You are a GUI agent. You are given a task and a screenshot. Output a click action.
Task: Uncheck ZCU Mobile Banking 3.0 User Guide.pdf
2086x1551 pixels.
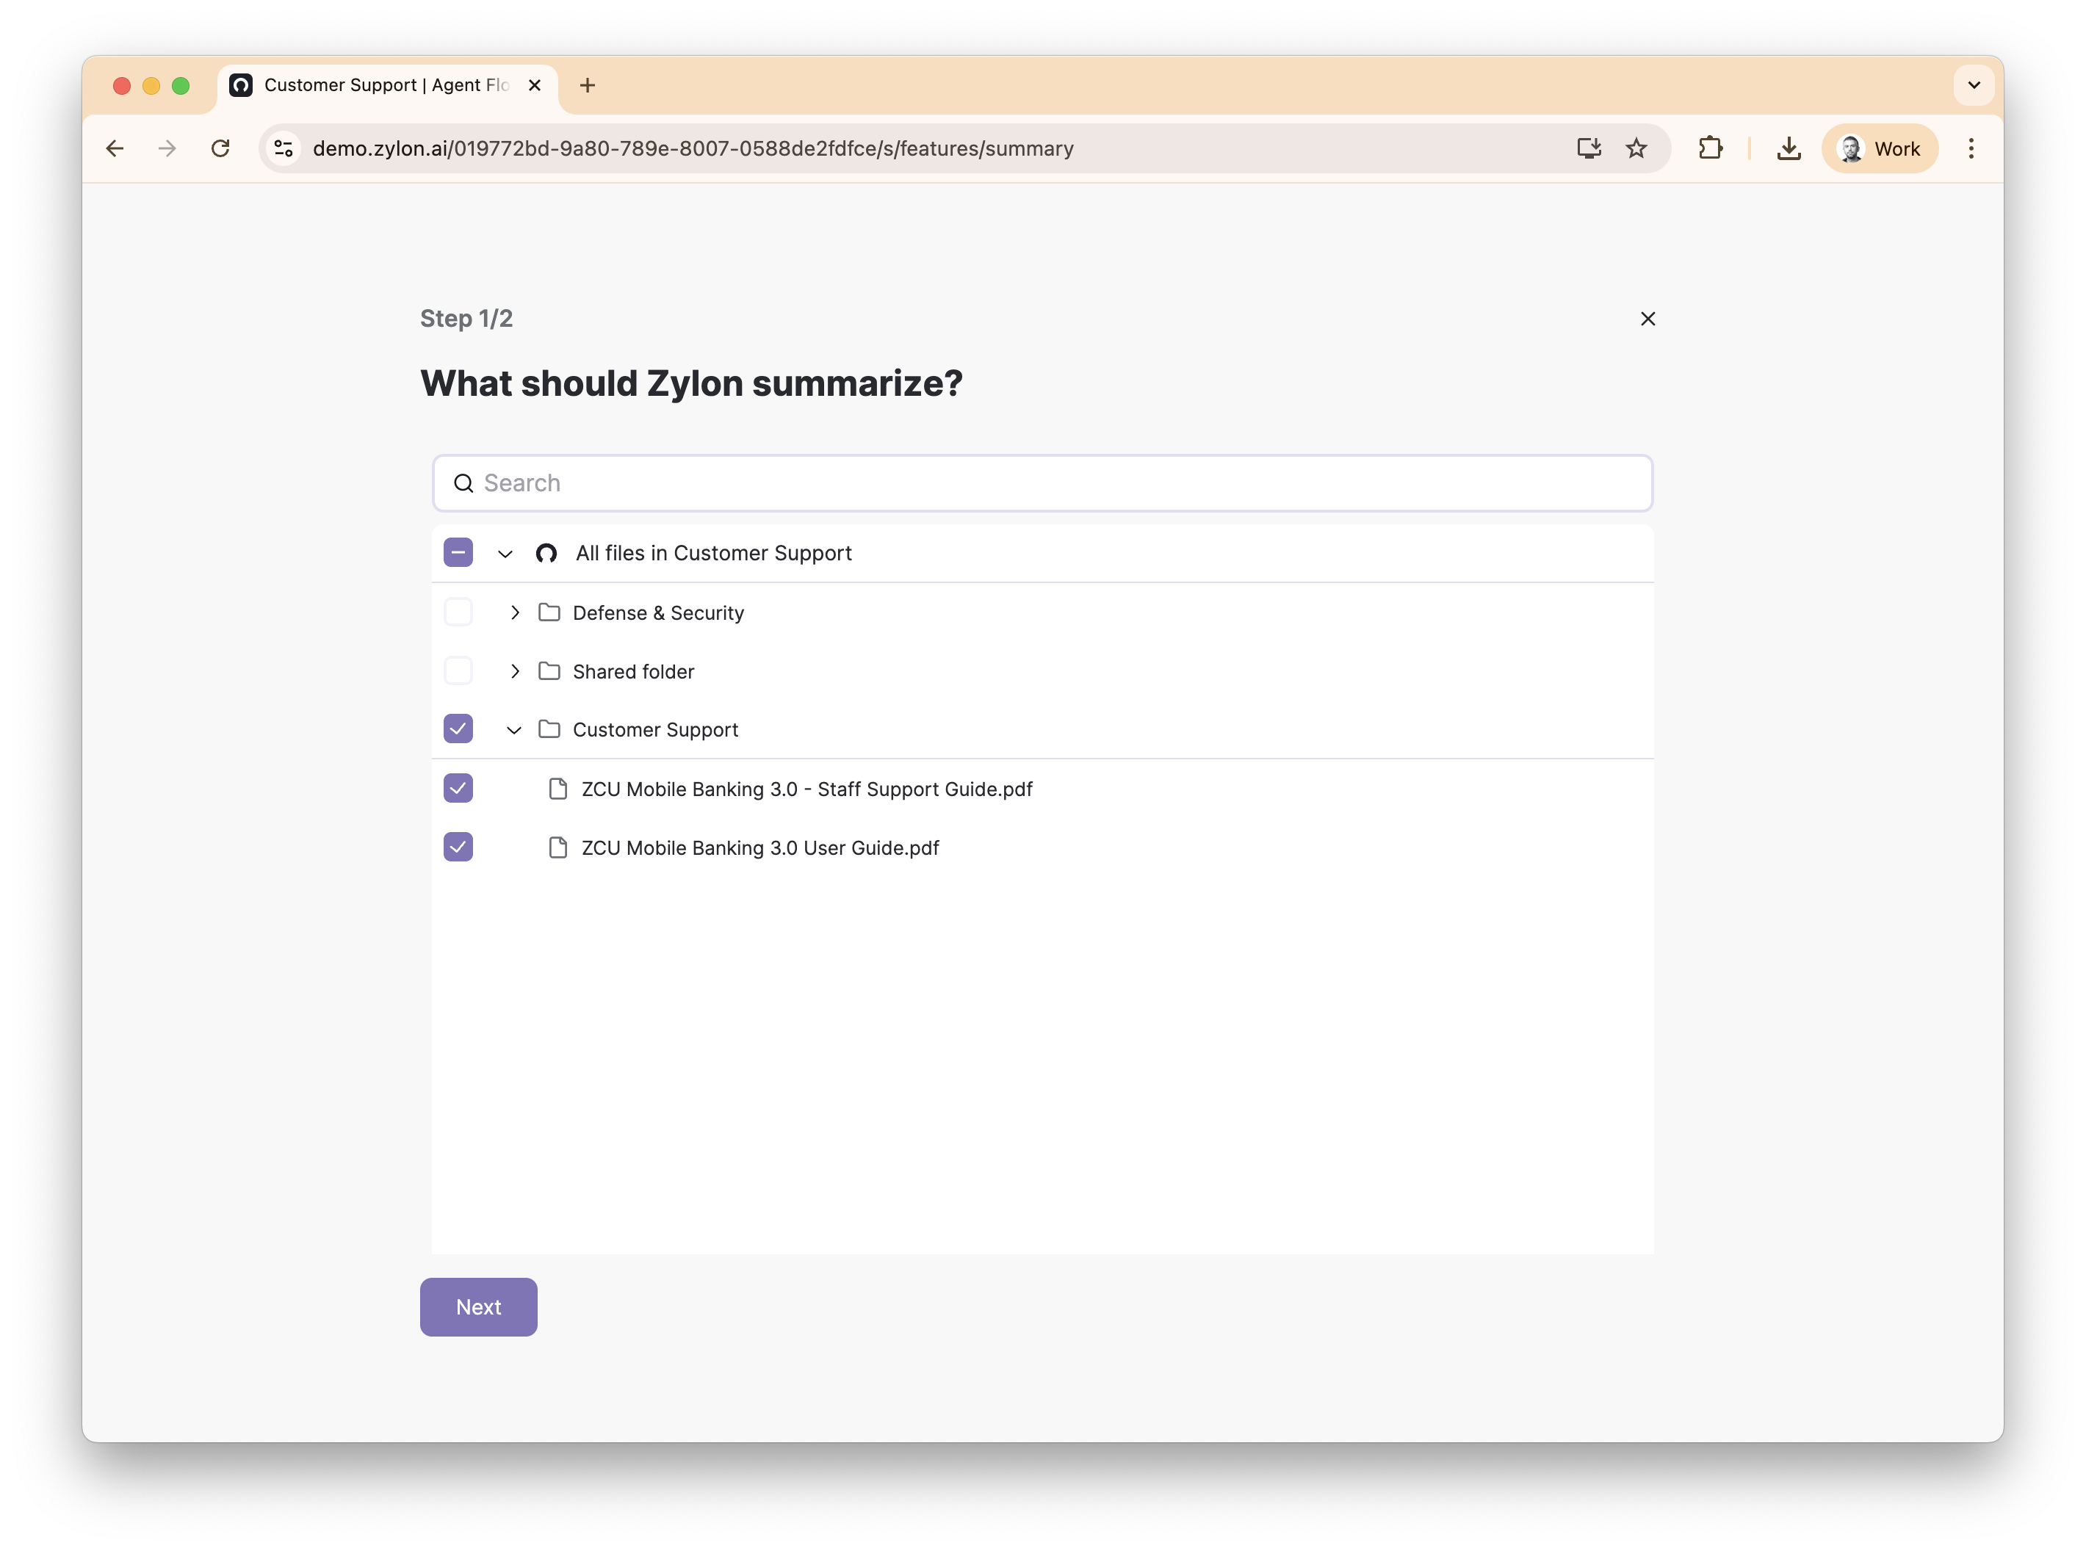click(x=458, y=847)
